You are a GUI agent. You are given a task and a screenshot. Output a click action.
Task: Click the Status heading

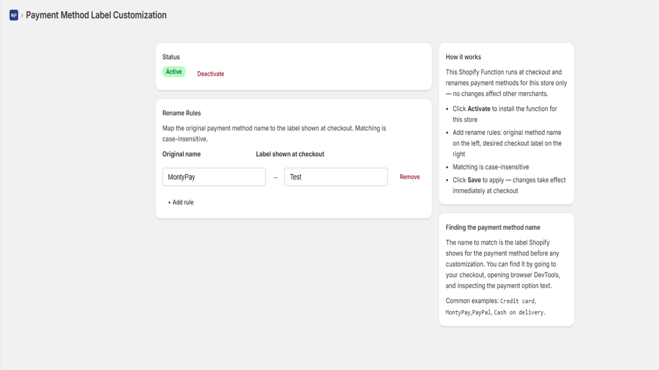pyautogui.click(x=171, y=57)
